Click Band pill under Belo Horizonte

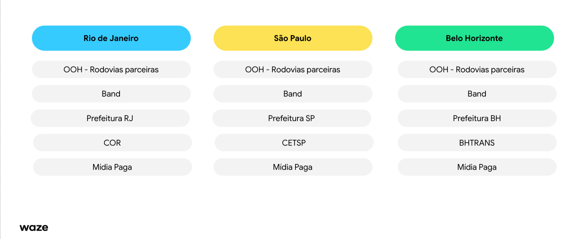(x=477, y=94)
